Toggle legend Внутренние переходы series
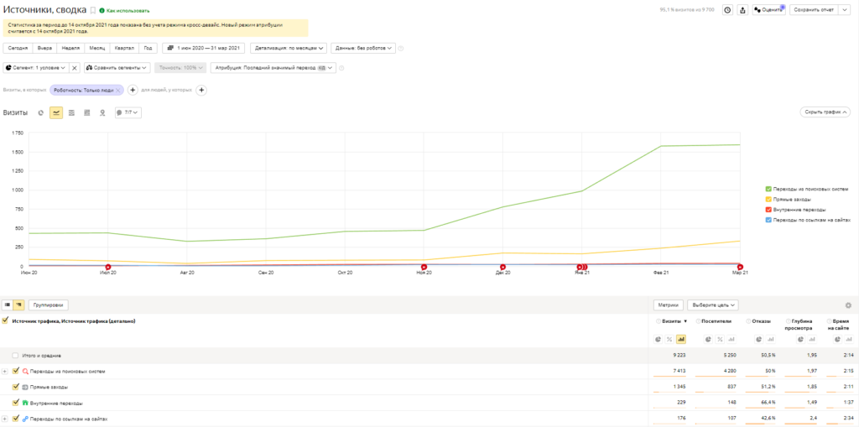859x427 pixels. point(768,210)
